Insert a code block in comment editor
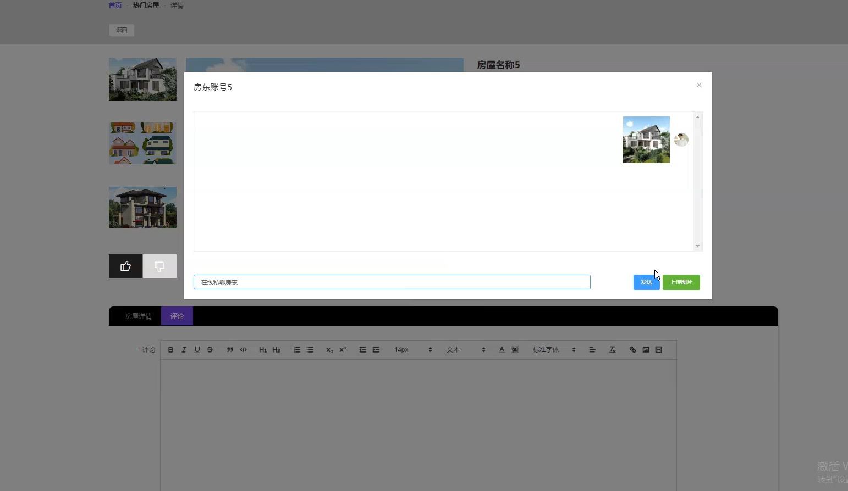 coord(244,350)
